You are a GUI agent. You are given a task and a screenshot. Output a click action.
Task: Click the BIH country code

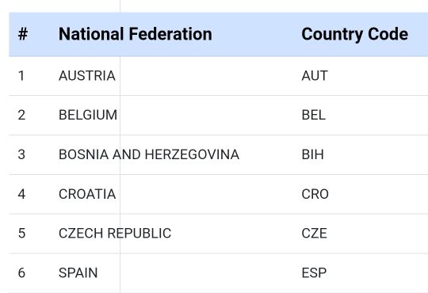pyautogui.click(x=312, y=154)
